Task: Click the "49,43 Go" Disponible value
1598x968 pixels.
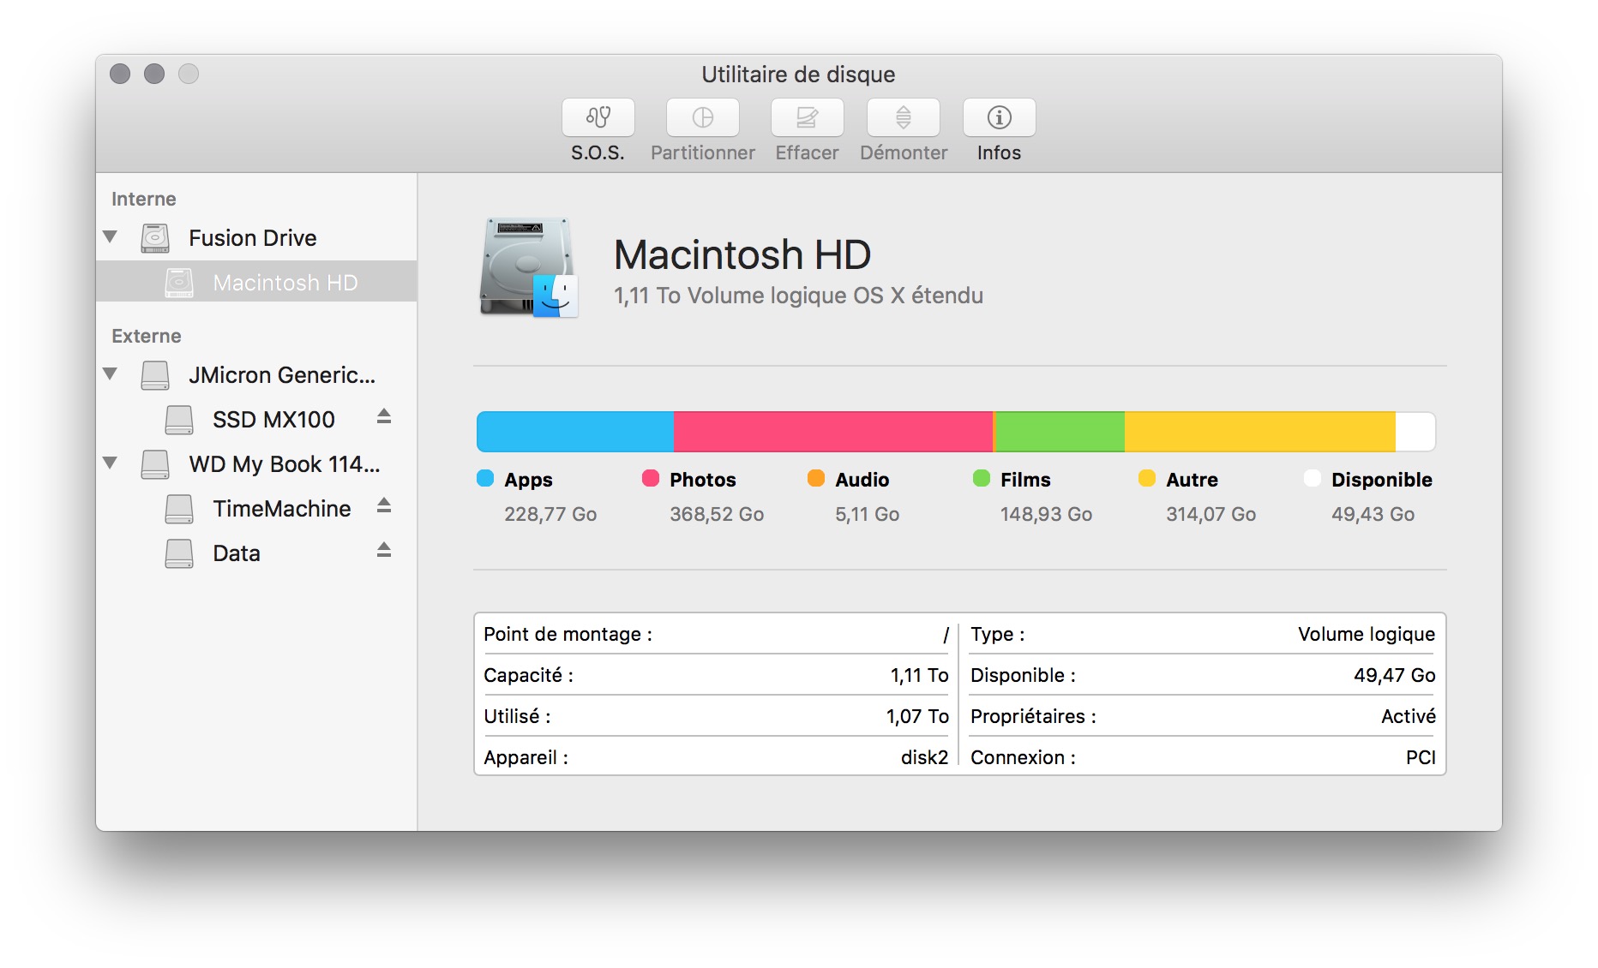Action: [1373, 514]
